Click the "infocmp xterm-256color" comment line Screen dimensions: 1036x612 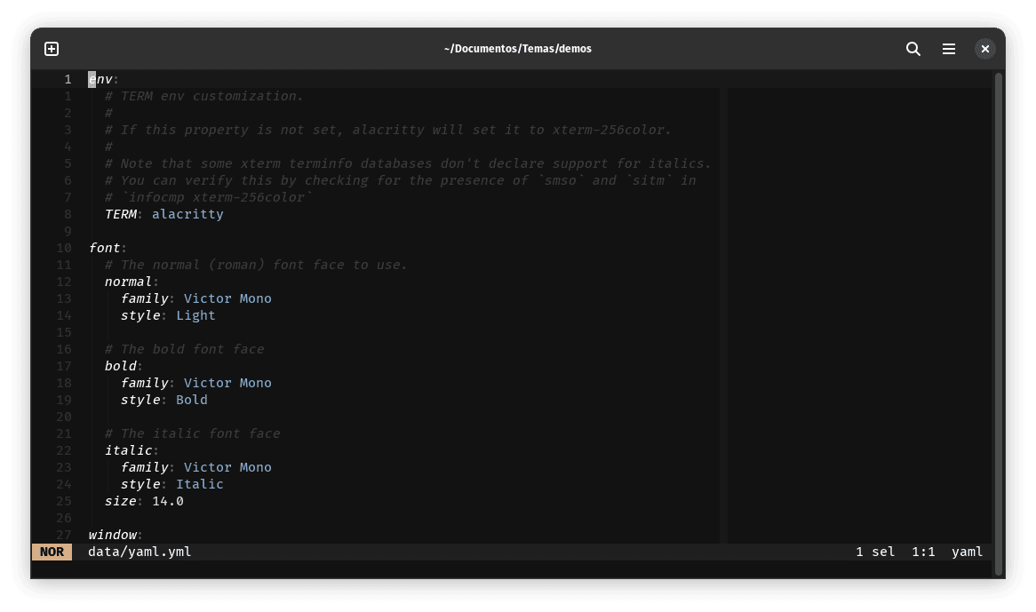[209, 197]
